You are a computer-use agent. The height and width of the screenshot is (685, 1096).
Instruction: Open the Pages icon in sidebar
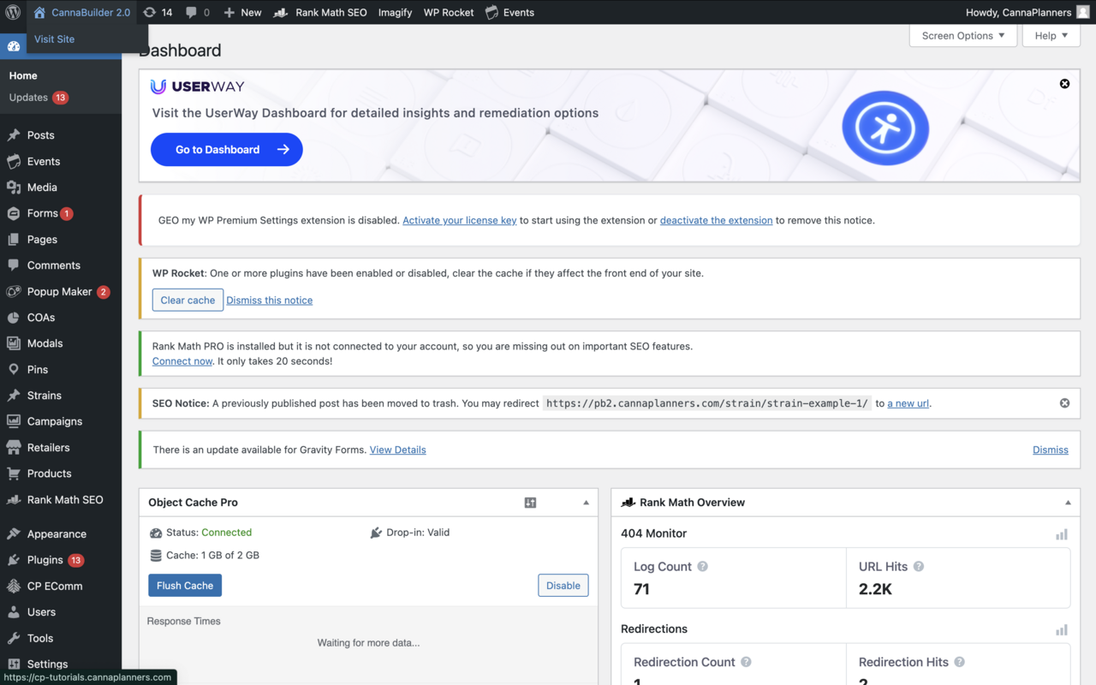coord(13,239)
